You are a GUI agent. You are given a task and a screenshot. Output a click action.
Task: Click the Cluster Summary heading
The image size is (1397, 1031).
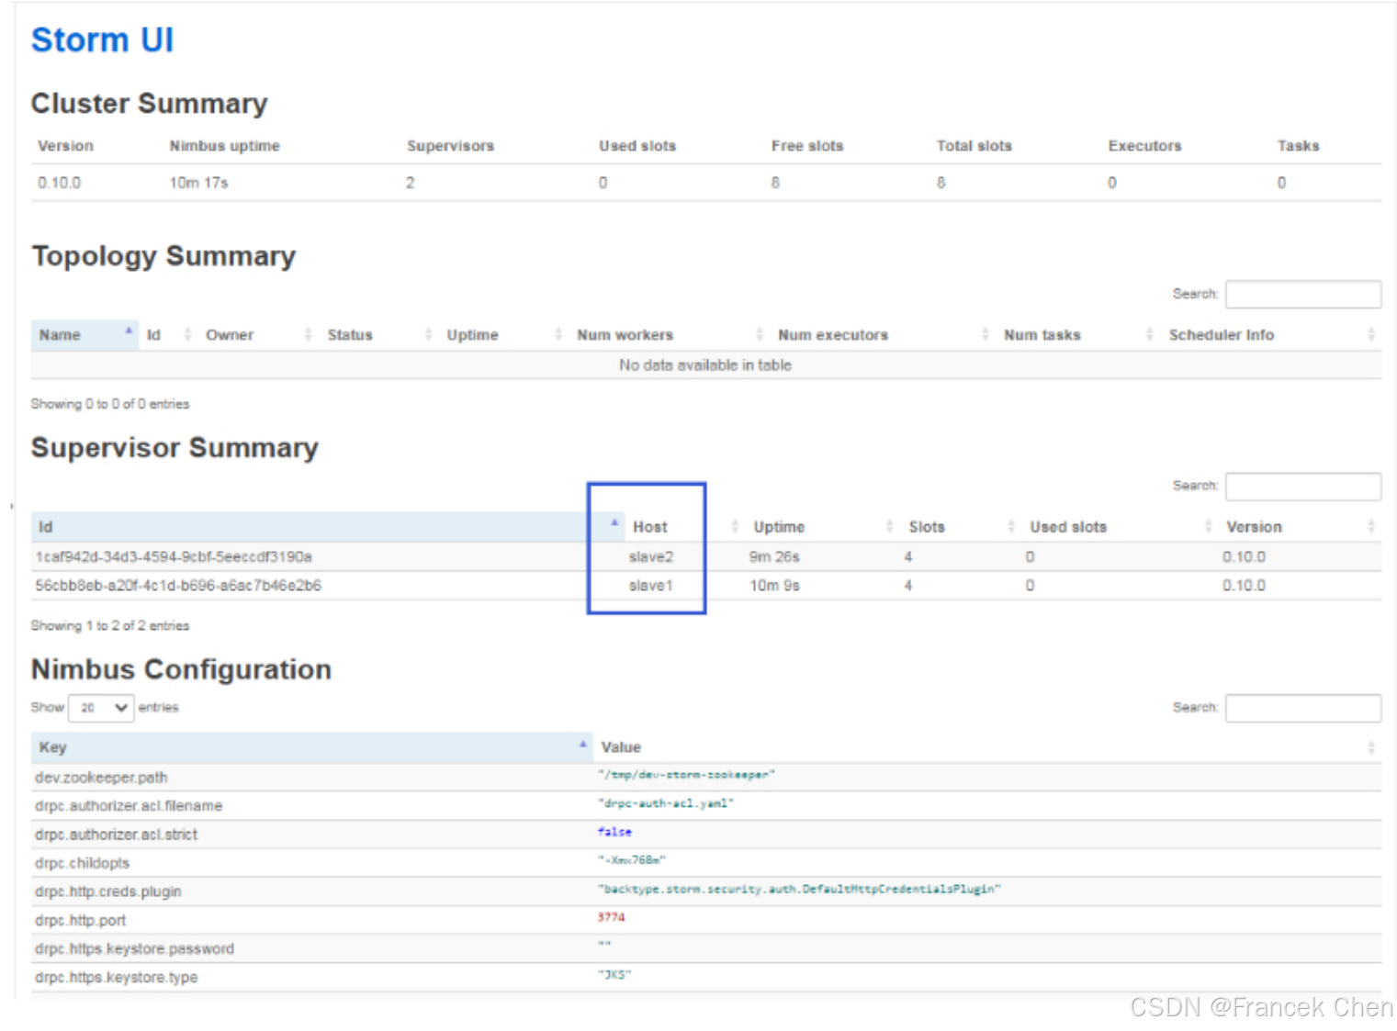tap(150, 104)
